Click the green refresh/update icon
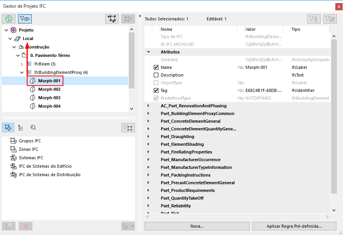 [x=9, y=18]
